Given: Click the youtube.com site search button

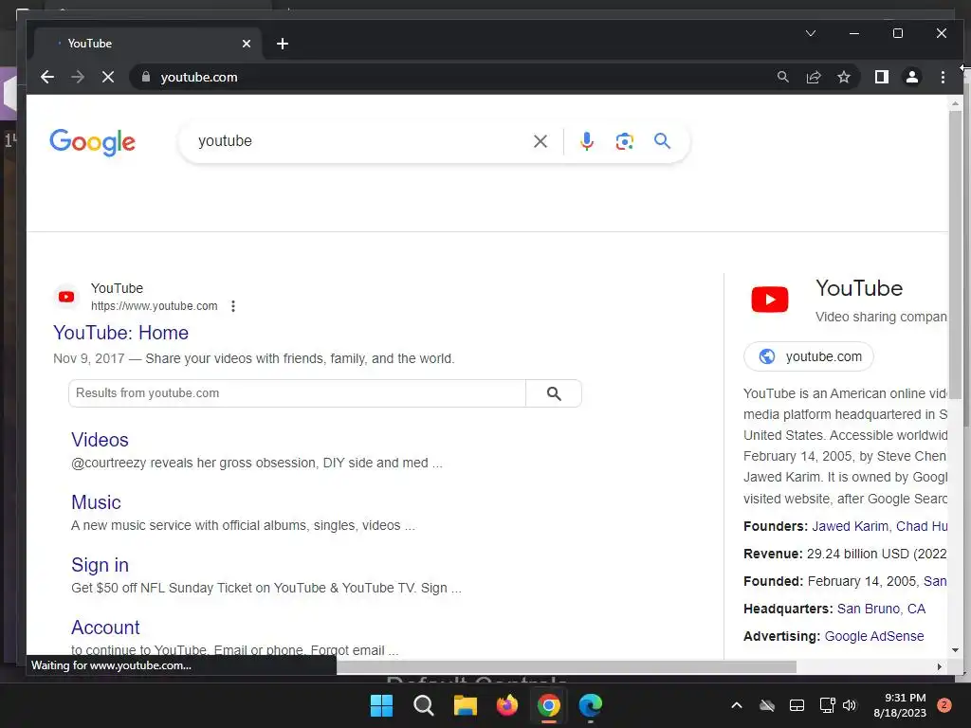Looking at the screenshot, I should point(554,393).
